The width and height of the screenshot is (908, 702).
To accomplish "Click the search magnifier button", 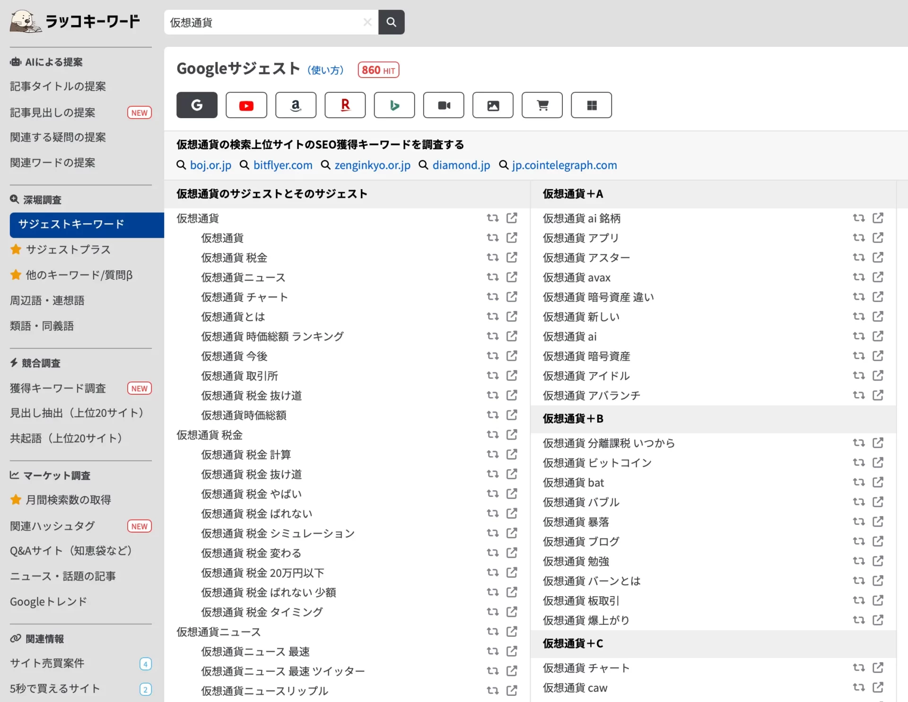I will click(391, 22).
